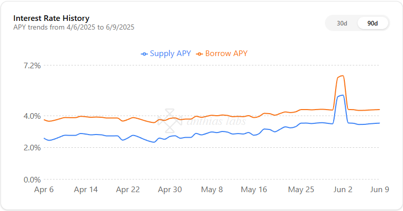Select the May 25 x-axis label
This screenshot has width=403, height=211.
tap(301, 190)
